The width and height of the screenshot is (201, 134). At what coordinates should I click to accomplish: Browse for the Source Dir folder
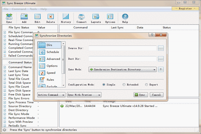(x=161, y=48)
